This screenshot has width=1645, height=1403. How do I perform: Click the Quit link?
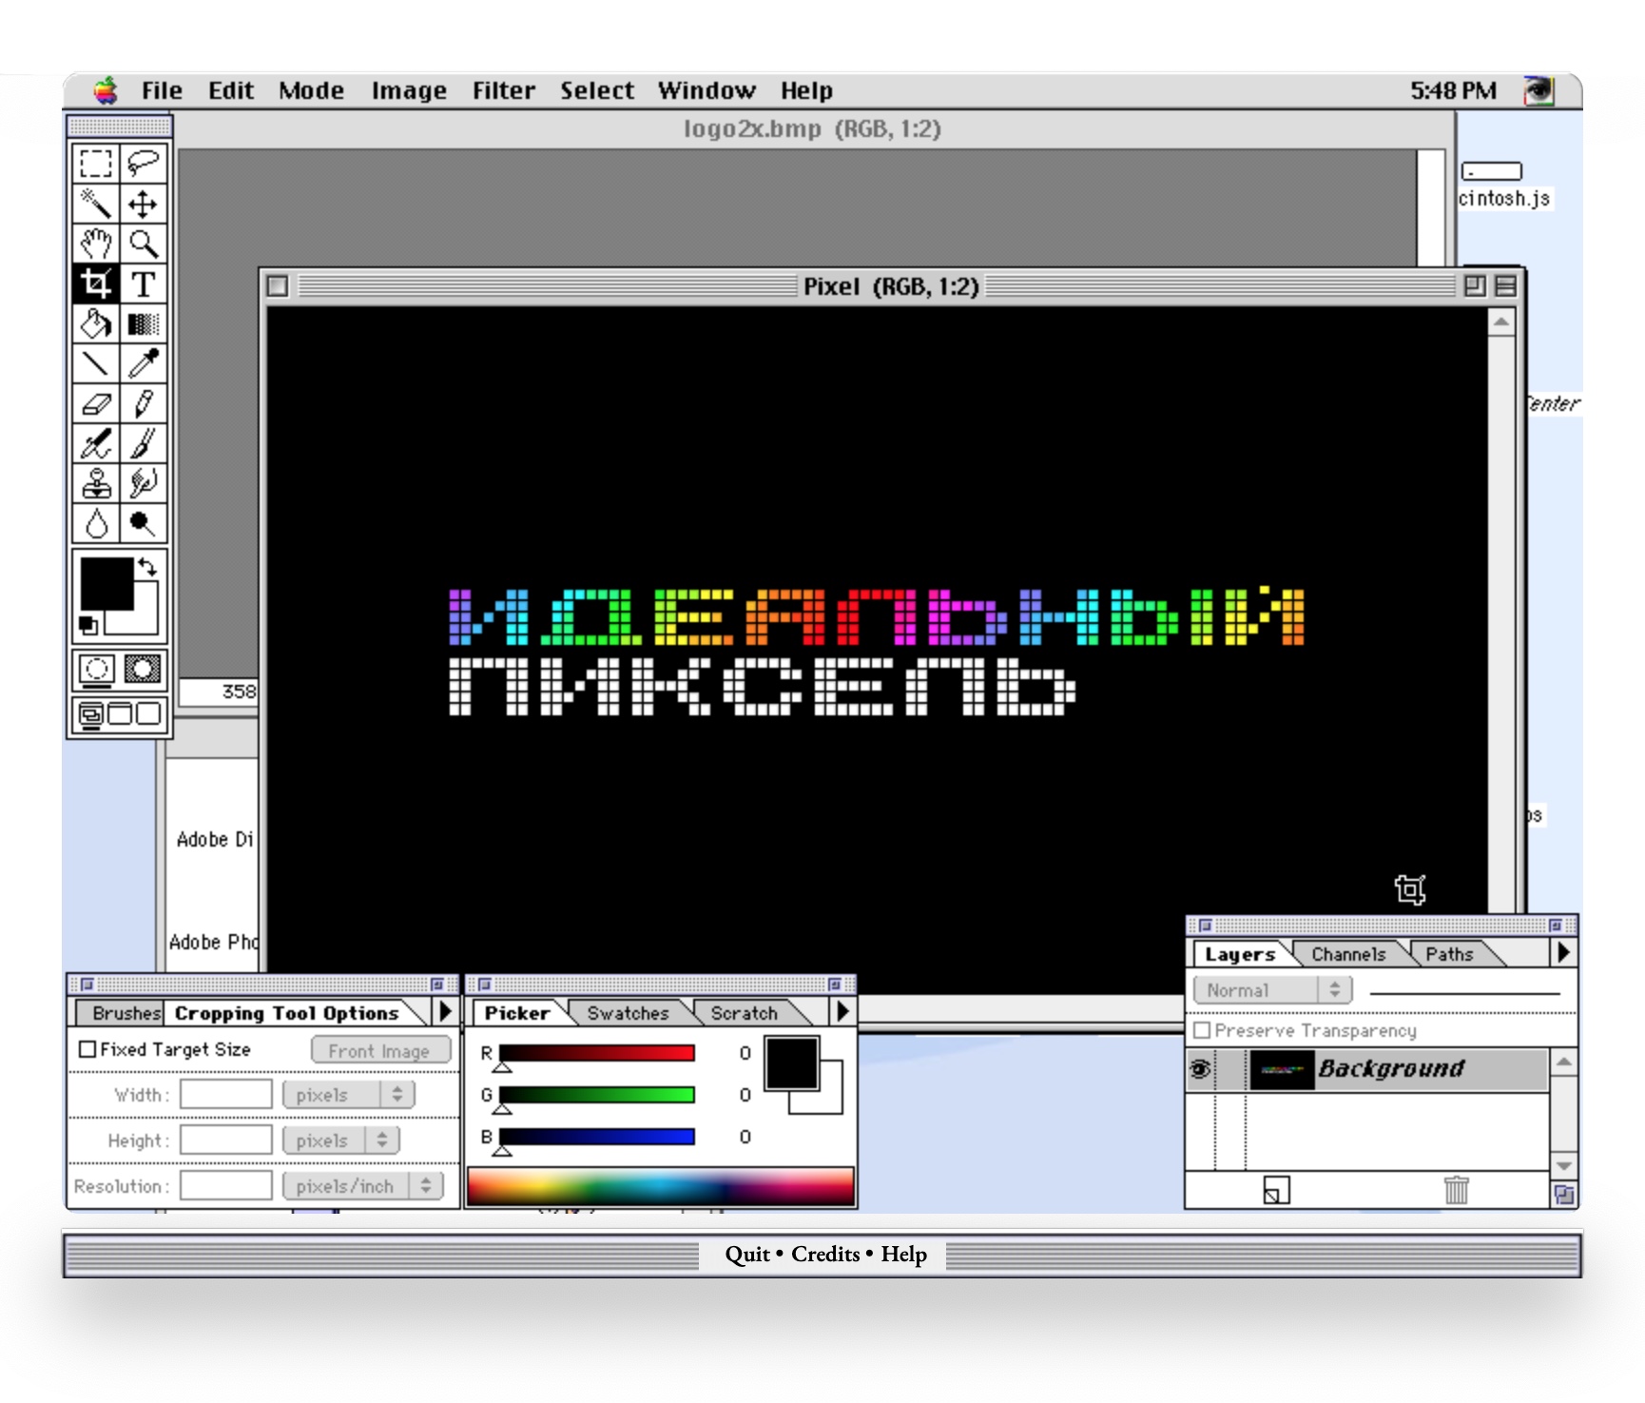pyautogui.click(x=746, y=1255)
